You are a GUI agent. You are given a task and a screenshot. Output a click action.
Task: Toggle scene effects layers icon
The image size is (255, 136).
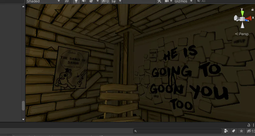click(91, 1)
